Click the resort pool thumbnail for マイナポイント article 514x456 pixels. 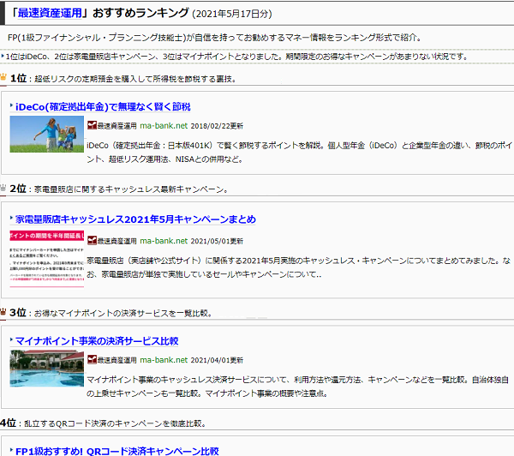tap(47, 368)
